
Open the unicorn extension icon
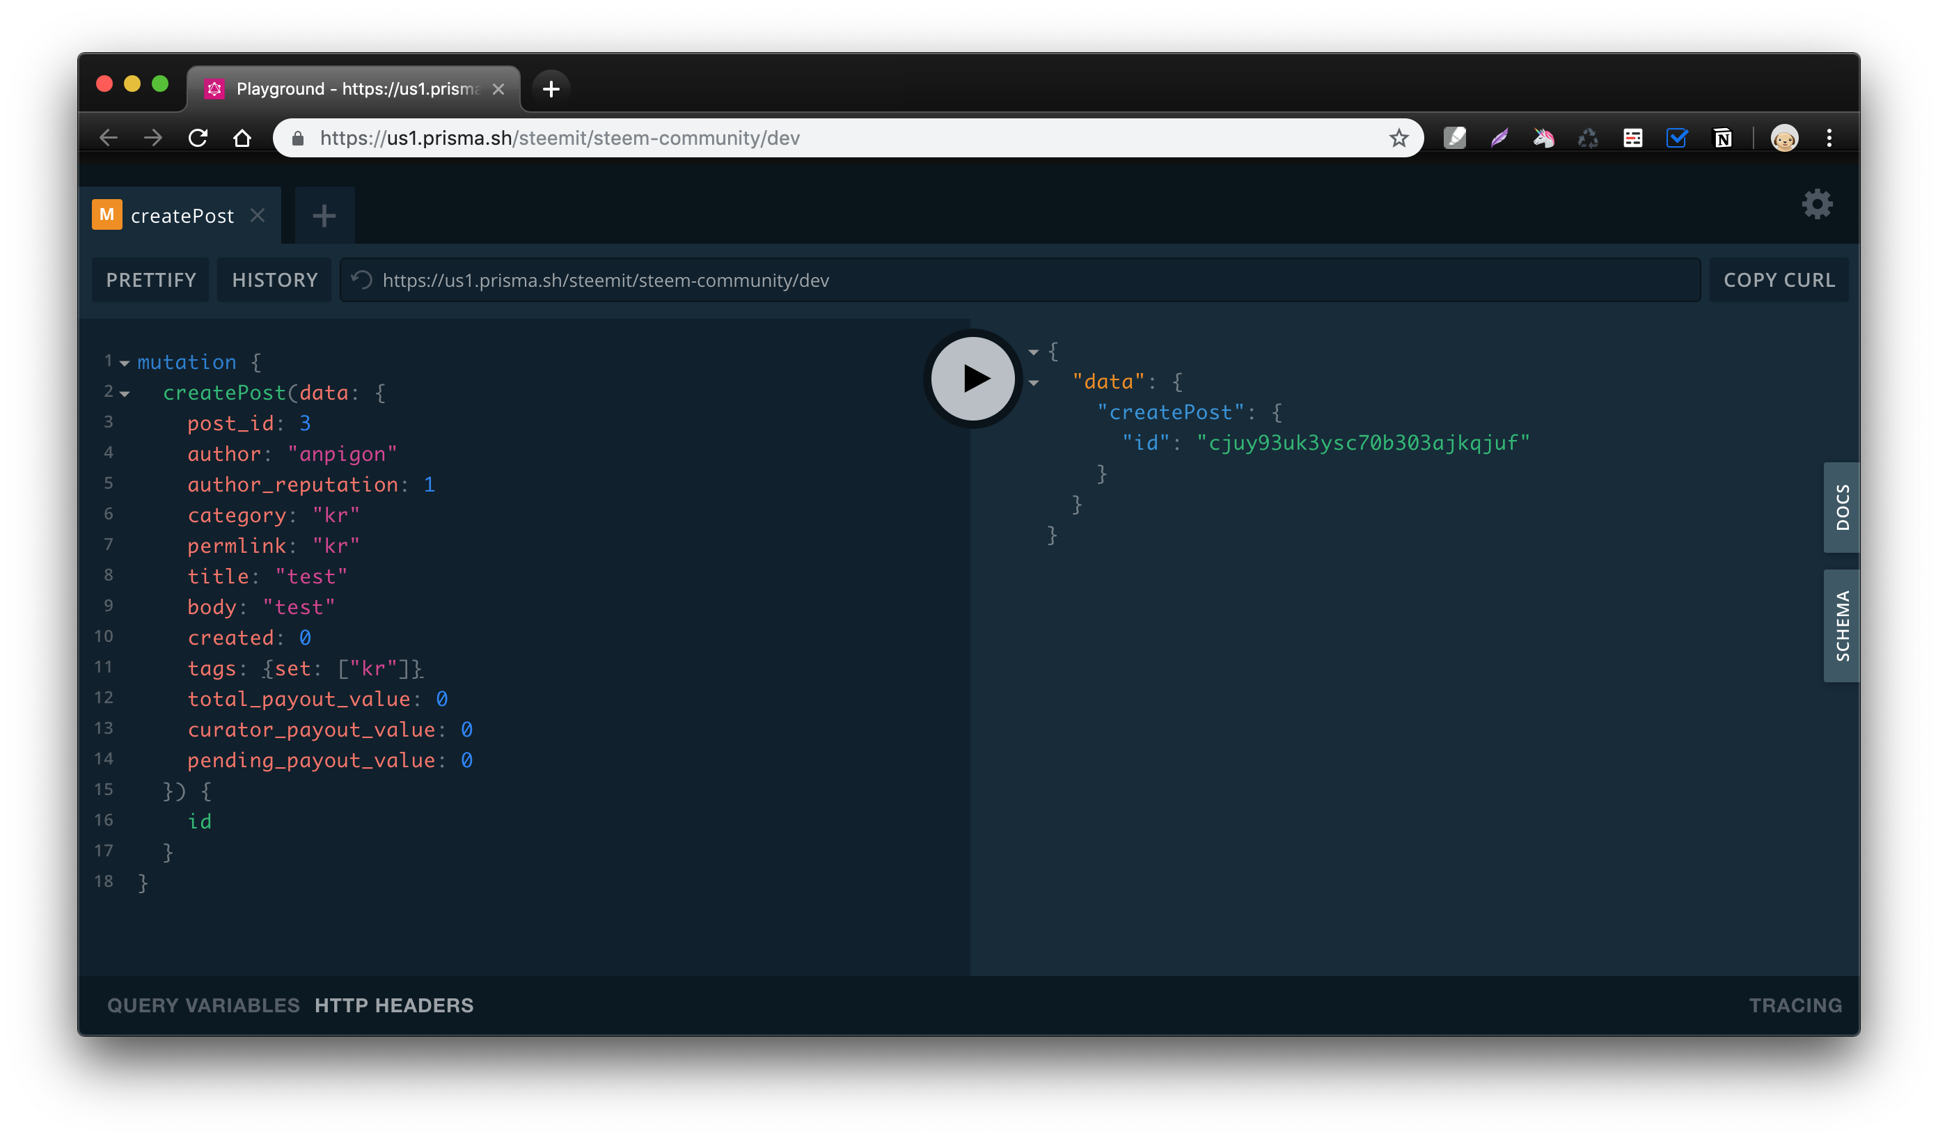1543,139
